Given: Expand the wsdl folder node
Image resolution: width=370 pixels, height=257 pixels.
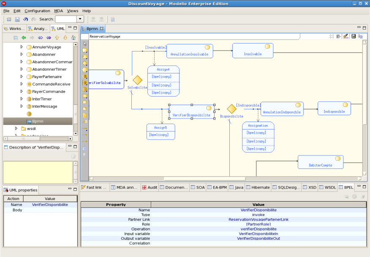Looking at the screenshot, I should pos(16,128).
